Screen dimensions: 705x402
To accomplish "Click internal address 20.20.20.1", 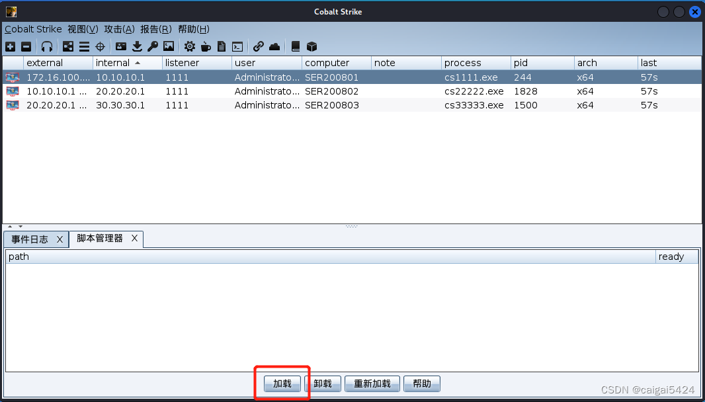I will (x=120, y=91).
